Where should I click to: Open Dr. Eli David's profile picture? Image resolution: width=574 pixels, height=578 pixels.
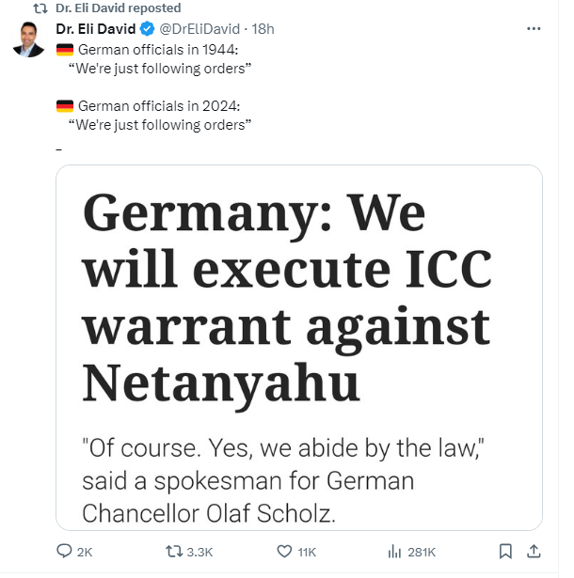click(x=29, y=39)
